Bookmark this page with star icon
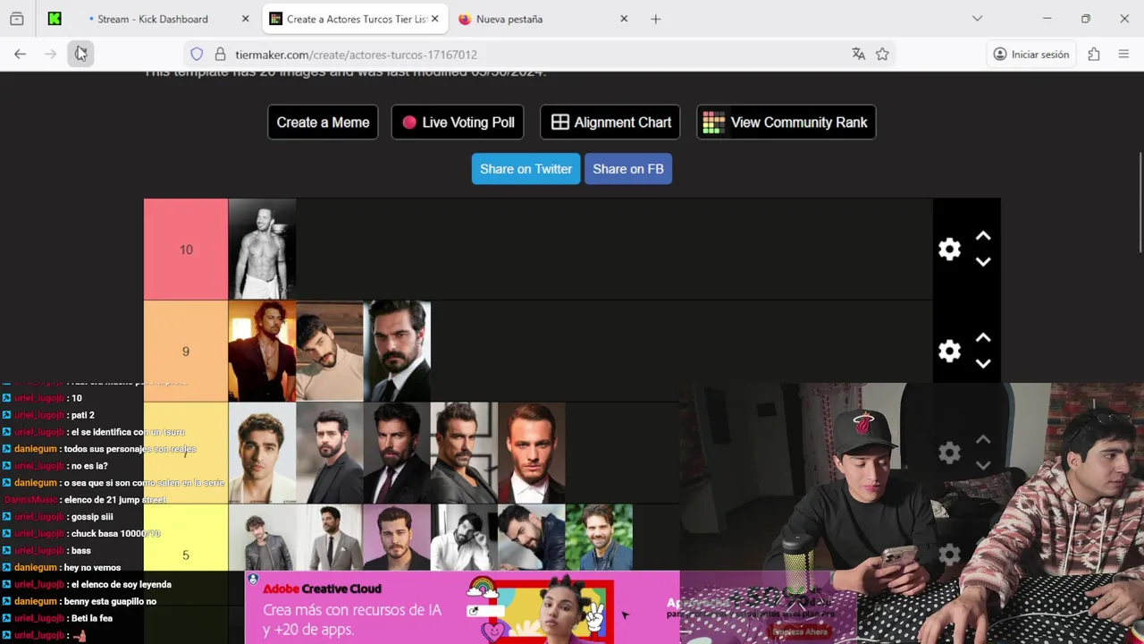The width and height of the screenshot is (1144, 644). tap(882, 55)
